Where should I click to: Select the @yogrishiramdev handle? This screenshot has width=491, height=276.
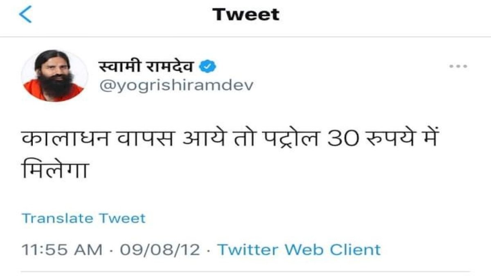(x=176, y=86)
